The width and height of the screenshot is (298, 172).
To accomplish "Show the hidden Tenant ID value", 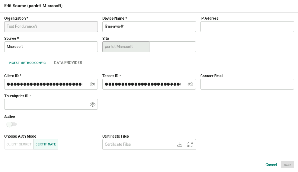I will pos(190,84).
